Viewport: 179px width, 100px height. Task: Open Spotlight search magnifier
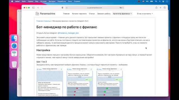[x=160, y=1]
